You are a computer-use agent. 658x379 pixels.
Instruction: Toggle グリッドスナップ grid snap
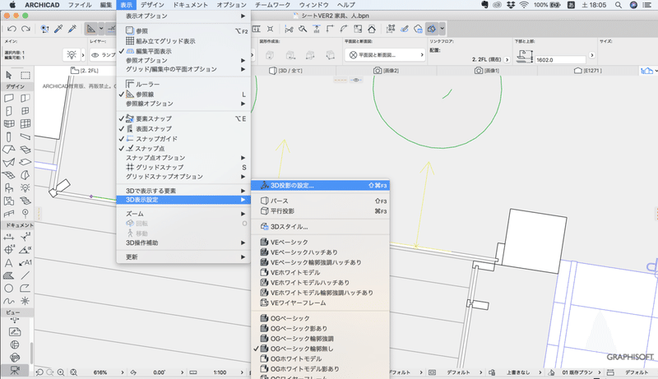[183, 167]
